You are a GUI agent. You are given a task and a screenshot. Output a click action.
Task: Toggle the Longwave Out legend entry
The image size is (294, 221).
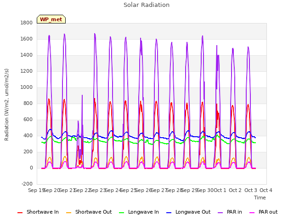[x=188, y=212]
